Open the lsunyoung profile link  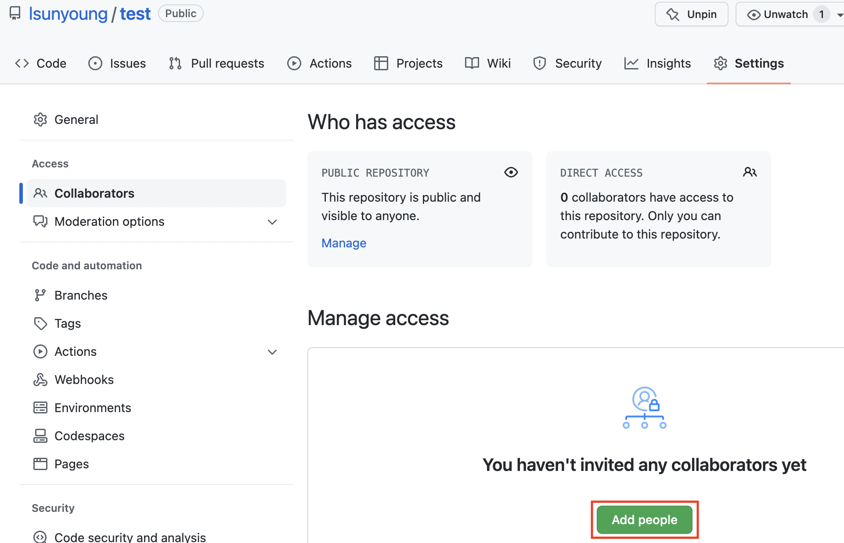[x=68, y=14]
